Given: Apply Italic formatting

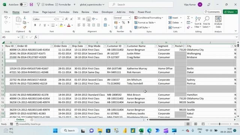Looking at the screenshot, I should 40,25.
